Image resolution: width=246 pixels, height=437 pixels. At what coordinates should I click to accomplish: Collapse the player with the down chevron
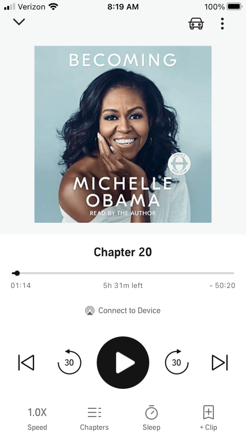point(19,22)
